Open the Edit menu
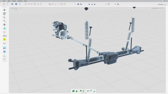 tap(9, 1)
